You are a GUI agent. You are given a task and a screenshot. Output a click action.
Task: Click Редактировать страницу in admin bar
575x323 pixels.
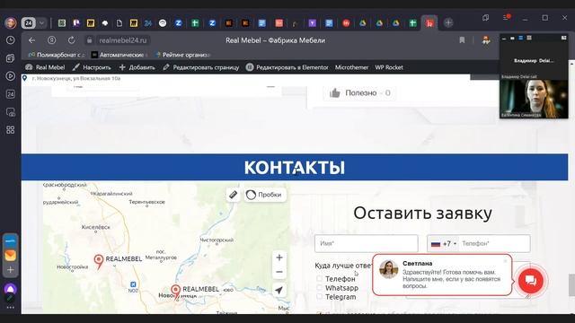point(201,67)
